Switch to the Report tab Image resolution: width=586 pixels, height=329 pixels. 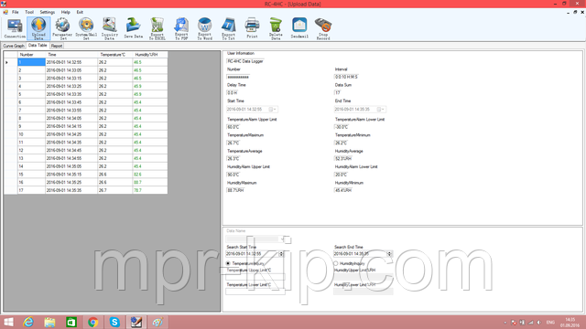[57, 46]
